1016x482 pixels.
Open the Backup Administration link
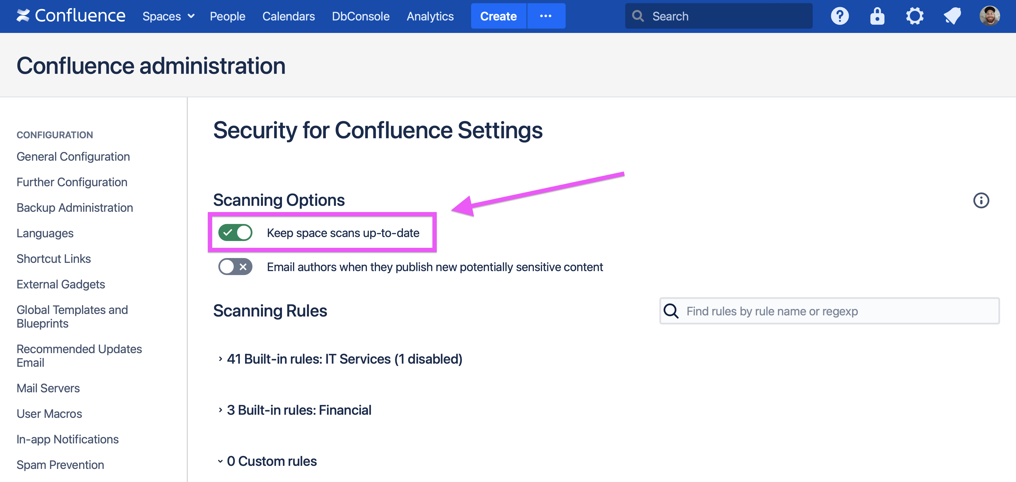pos(75,208)
